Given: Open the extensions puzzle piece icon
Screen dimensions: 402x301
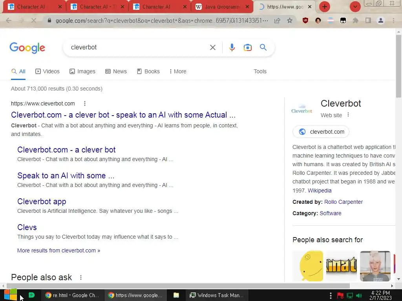Looking at the screenshot, I should [x=356, y=20].
